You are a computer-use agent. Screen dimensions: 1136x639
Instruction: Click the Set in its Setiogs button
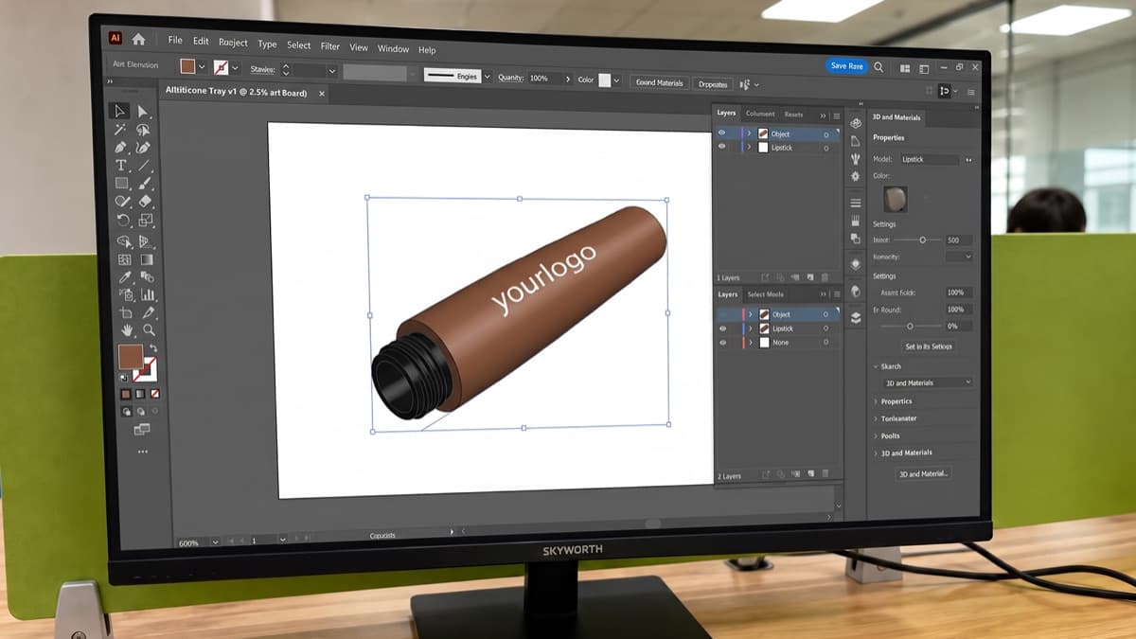(x=929, y=346)
